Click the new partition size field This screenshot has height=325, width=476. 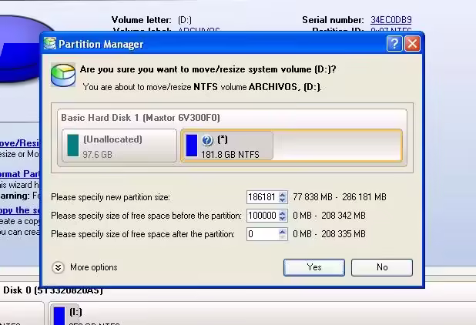[x=263, y=197]
